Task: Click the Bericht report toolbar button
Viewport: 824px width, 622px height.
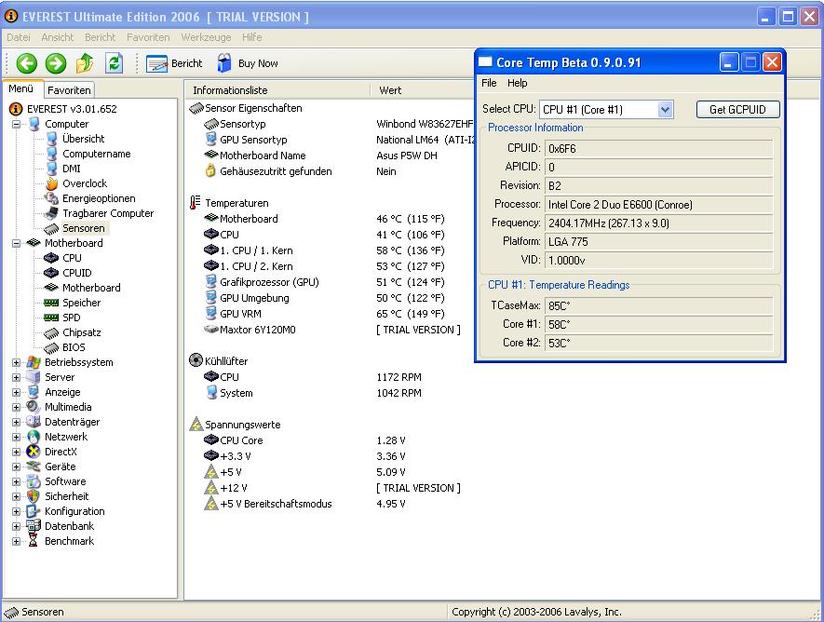Action: tap(174, 63)
